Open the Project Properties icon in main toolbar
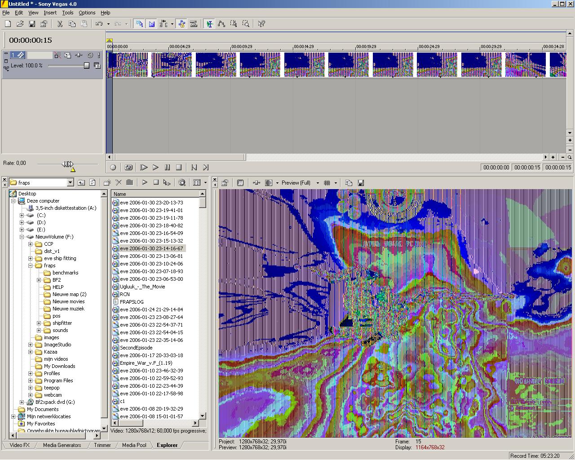Viewport: 575px width, 460px height. (44, 24)
